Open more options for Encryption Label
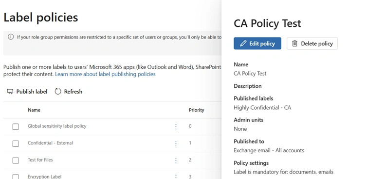366x179 pixels. click(176, 177)
